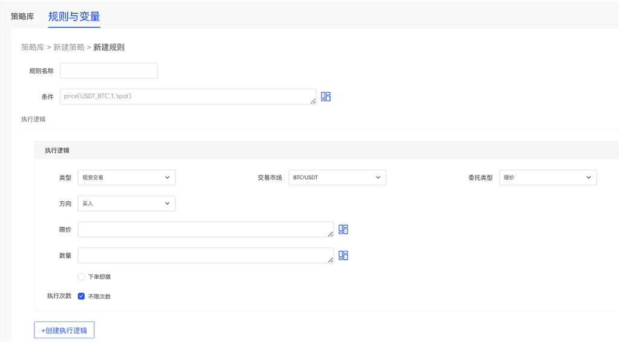Viewport: 619px width, 342px height.
Task: Navigate to 新建策略 in the breadcrumb
Action: point(69,47)
